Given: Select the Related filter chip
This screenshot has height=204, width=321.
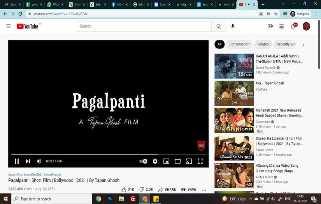Looking at the screenshot, I should click(x=263, y=44).
